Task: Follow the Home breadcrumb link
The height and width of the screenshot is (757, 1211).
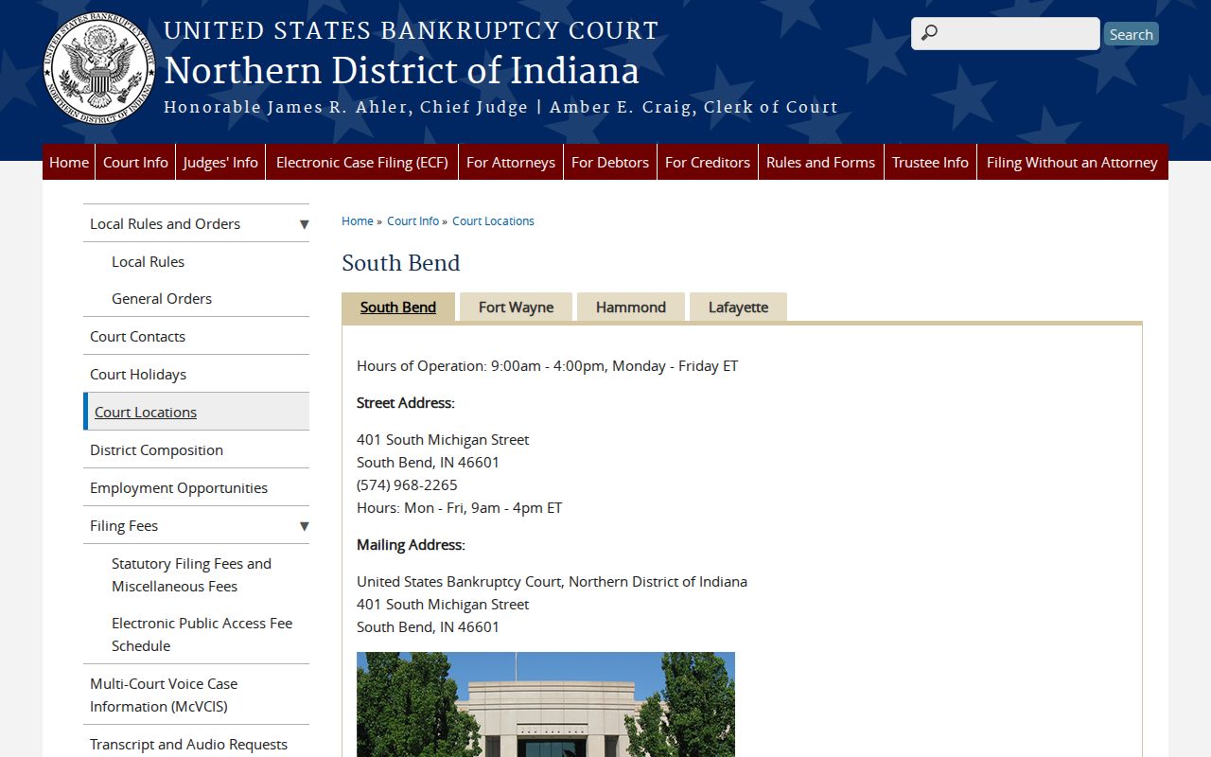Action: (x=358, y=221)
